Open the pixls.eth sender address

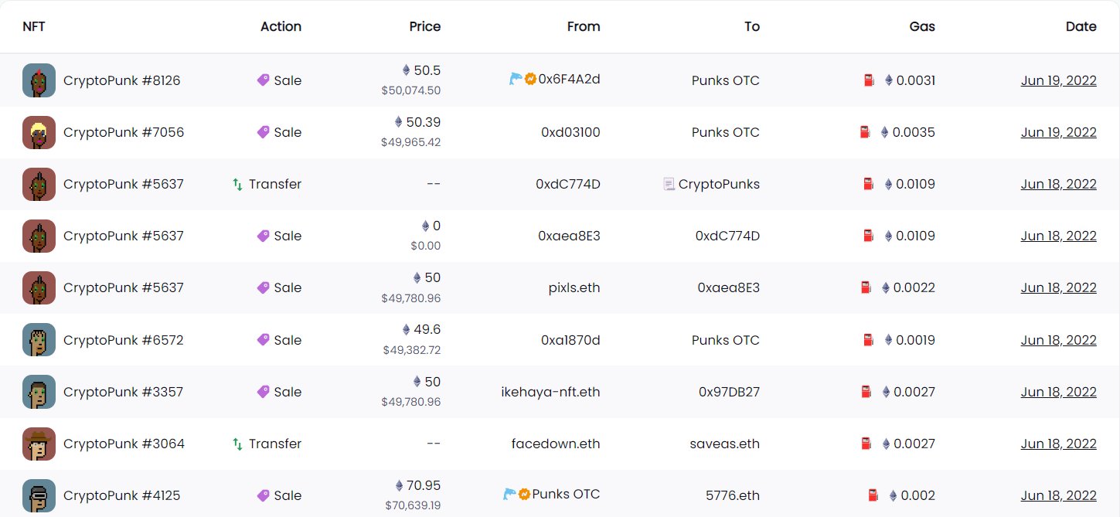pos(574,287)
